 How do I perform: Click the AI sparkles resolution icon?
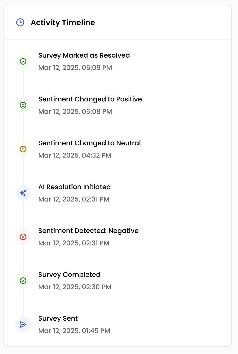coord(23,193)
